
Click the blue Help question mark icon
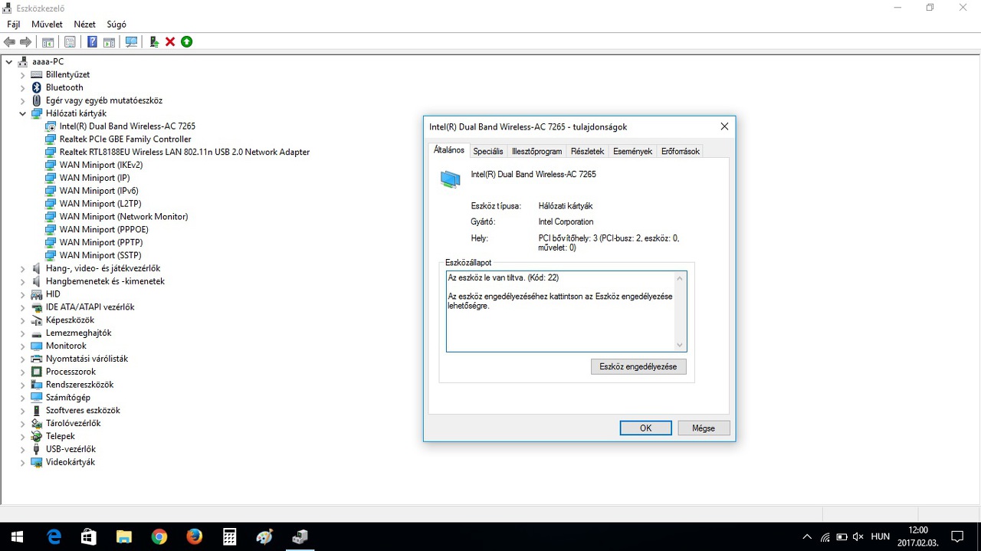[92, 42]
